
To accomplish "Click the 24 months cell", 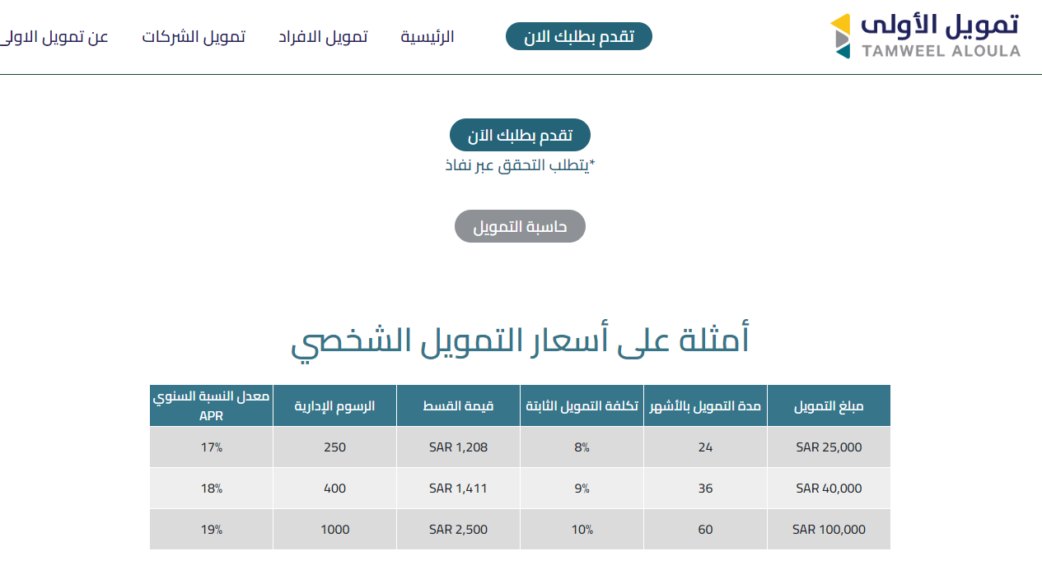I will (705, 447).
